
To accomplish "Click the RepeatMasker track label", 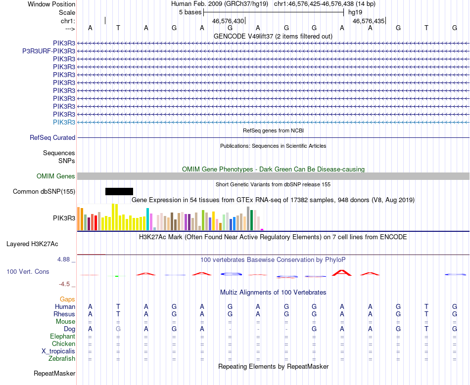I will (x=54, y=373).
